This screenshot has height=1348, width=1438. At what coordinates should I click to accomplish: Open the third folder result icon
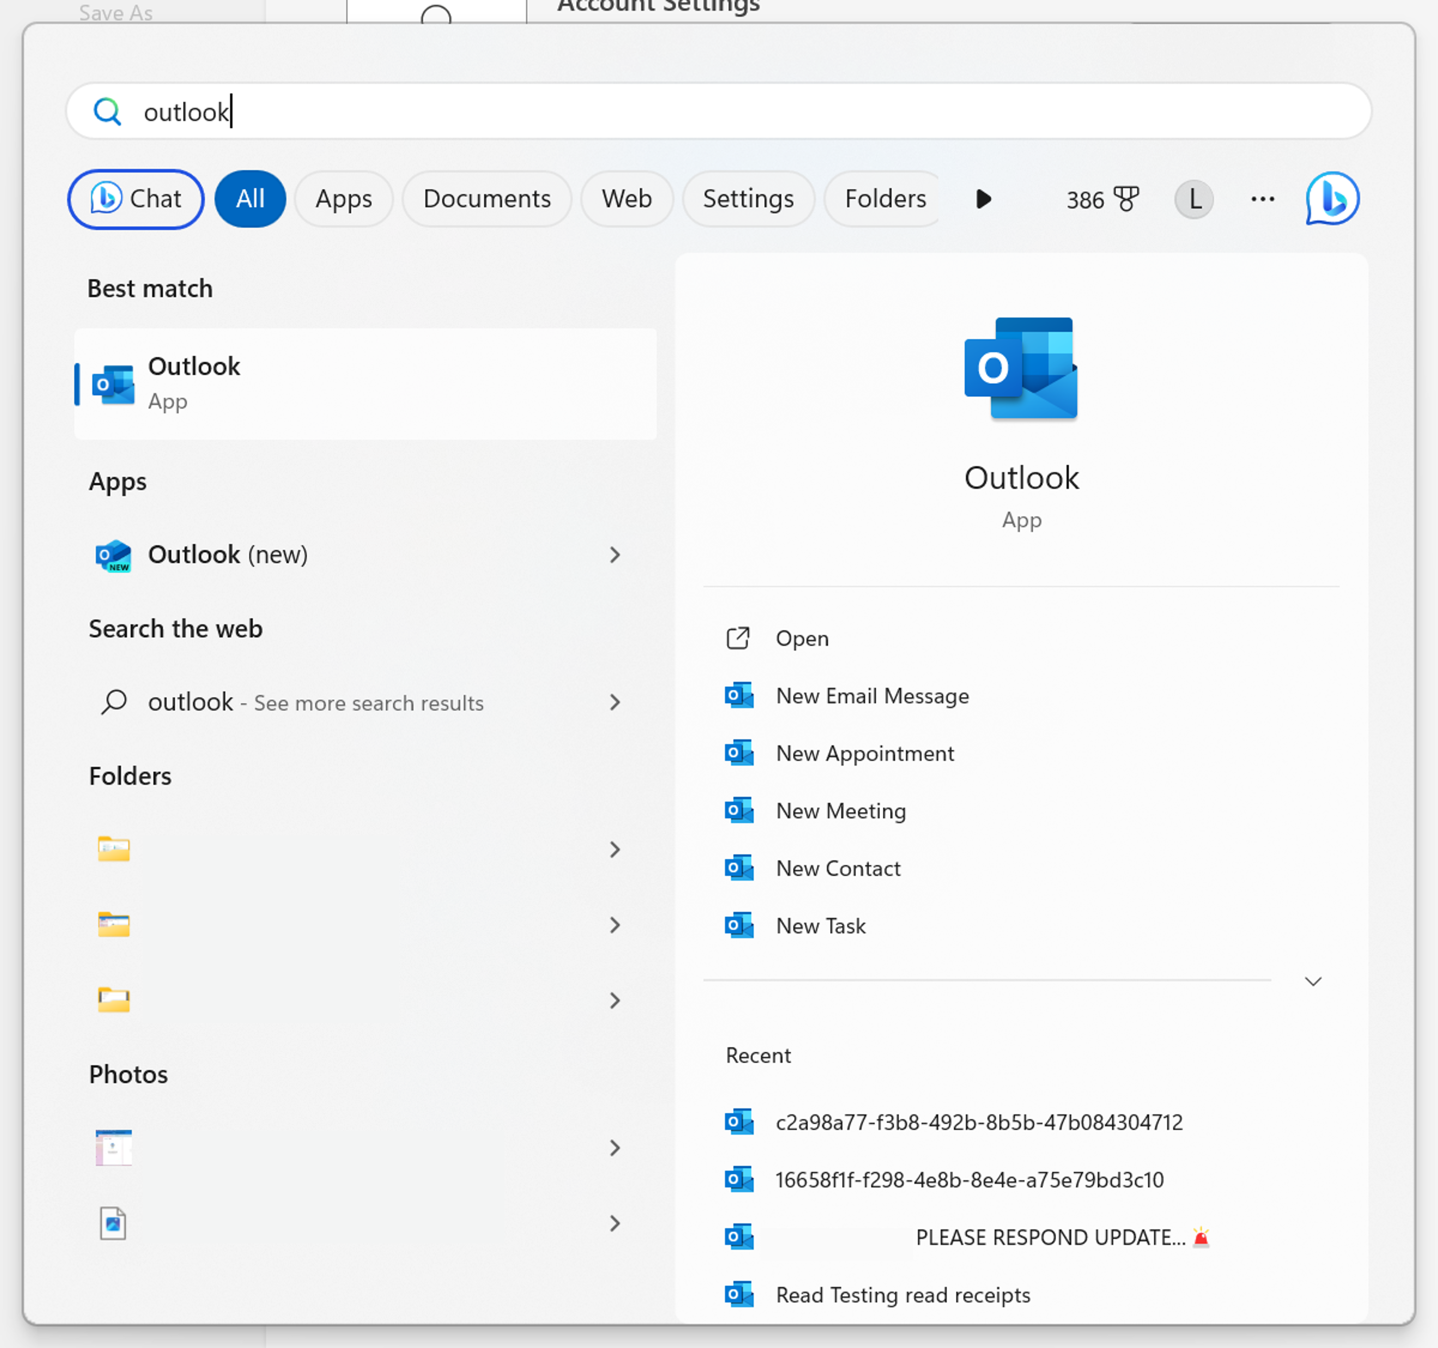113,999
